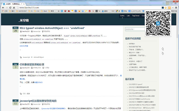Click the orange QR code extension icon
179x111 pixels.
pos(169,7)
